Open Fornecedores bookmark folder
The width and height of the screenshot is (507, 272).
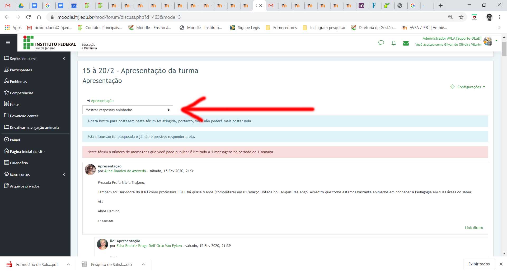(281, 28)
